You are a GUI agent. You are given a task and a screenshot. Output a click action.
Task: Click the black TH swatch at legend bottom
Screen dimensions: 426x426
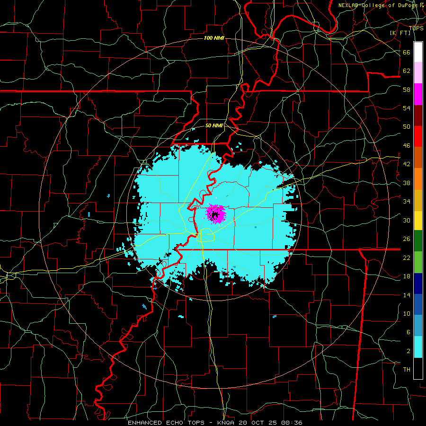tap(418, 368)
